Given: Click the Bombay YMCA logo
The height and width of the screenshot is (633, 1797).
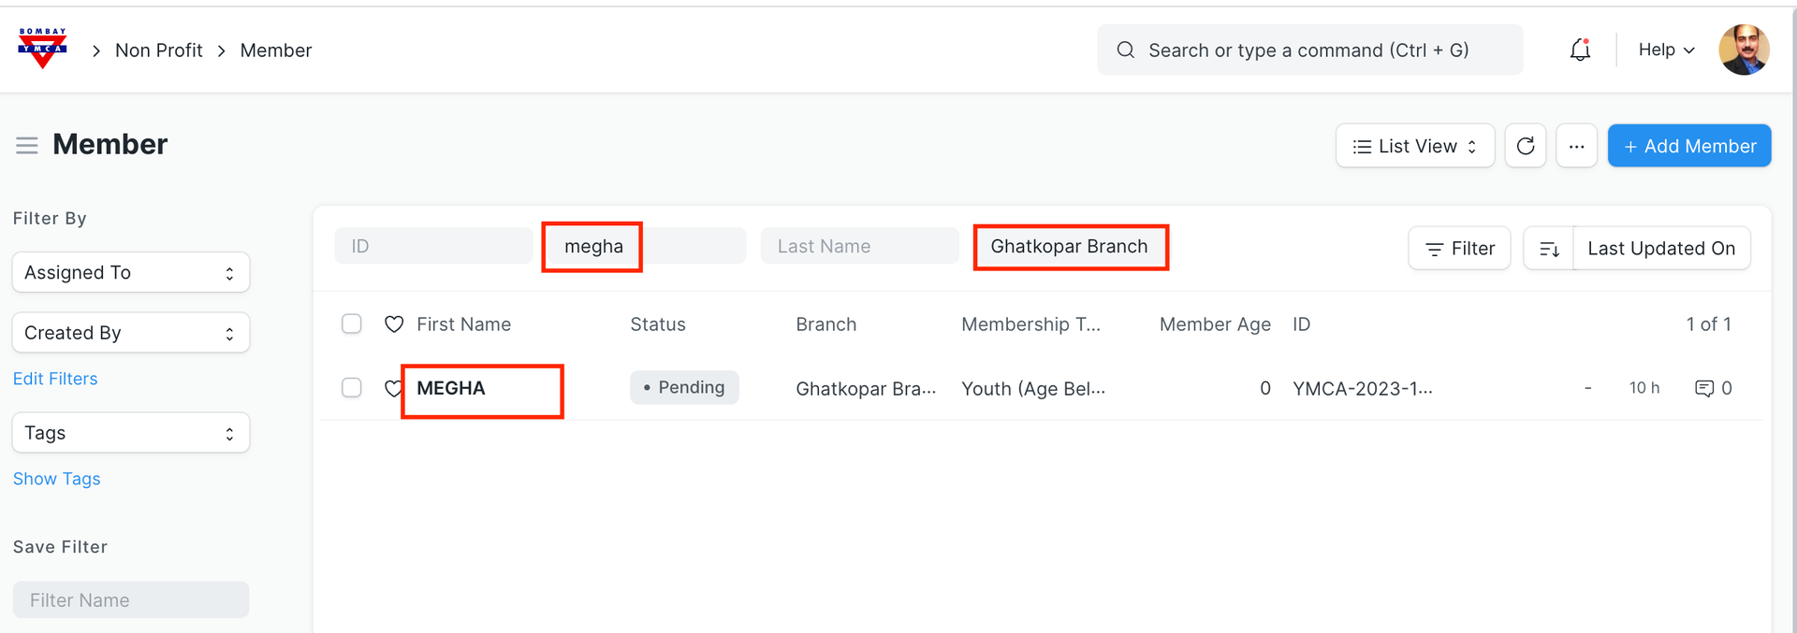Looking at the screenshot, I should click(42, 49).
